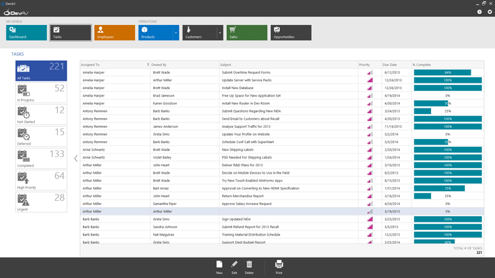The image size is (495, 278).
Task: Select 'Free Up Space for New Application Set'
Action: coord(282,95)
